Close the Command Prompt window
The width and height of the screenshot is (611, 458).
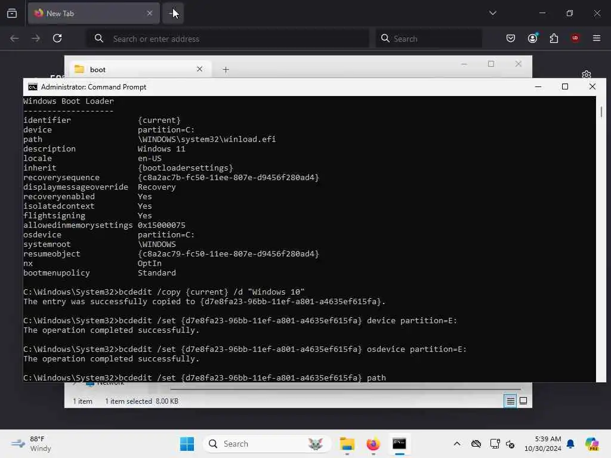(x=593, y=86)
